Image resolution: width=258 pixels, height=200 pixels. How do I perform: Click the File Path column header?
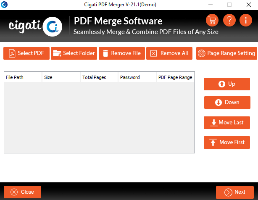click(23, 77)
